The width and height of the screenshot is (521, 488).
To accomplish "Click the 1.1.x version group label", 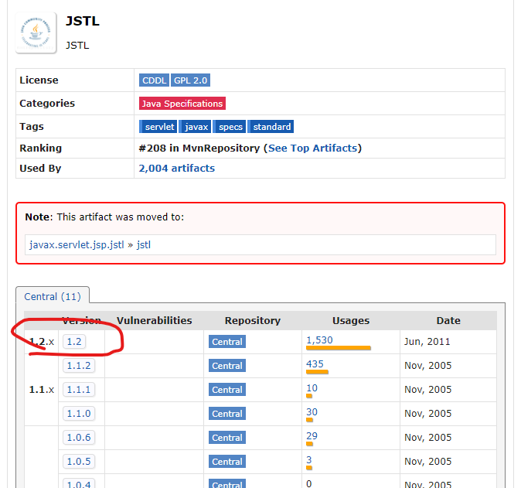I will coord(42,390).
